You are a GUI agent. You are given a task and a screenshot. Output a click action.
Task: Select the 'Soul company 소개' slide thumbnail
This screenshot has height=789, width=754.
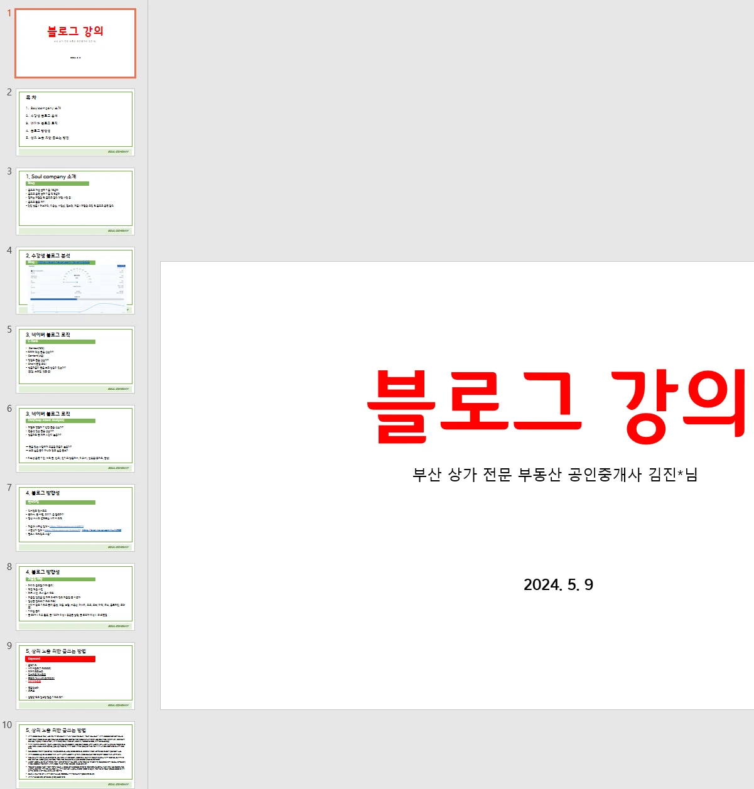coord(75,201)
